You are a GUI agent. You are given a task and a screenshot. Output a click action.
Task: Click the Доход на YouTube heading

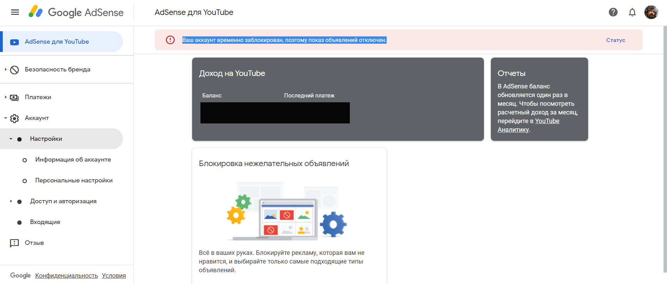(232, 73)
